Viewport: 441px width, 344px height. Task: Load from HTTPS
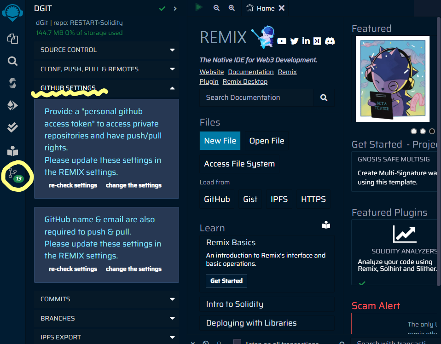(x=313, y=199)
